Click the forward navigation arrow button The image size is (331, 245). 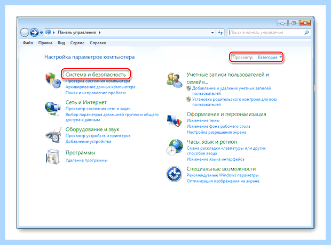34,32
